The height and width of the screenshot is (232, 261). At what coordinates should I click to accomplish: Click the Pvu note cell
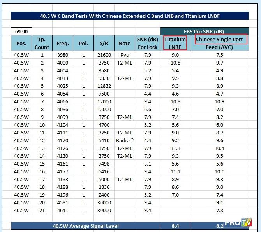pyautogui.click(x=124, y=55)
